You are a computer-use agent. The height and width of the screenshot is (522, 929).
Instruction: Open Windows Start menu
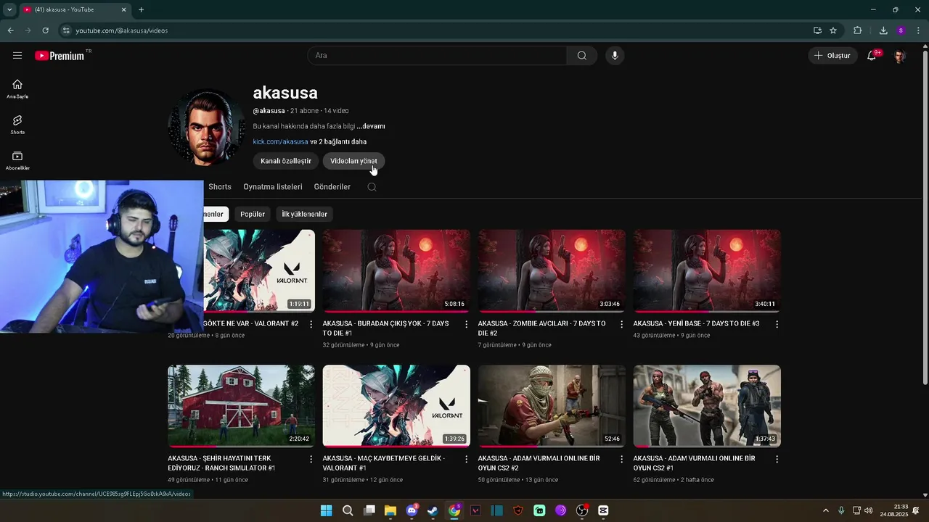click(x=327, y=510)
